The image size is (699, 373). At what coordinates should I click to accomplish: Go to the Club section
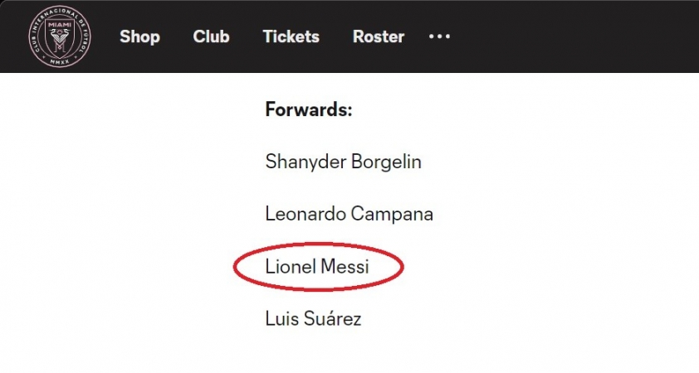pos(212,36)
